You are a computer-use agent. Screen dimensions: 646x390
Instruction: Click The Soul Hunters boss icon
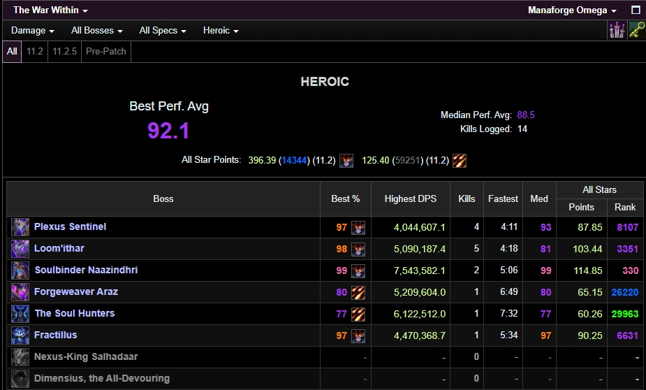[20, 314]
